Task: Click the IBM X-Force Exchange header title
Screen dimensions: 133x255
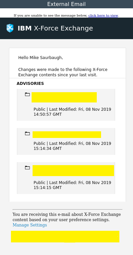Action: pos(55,28)
